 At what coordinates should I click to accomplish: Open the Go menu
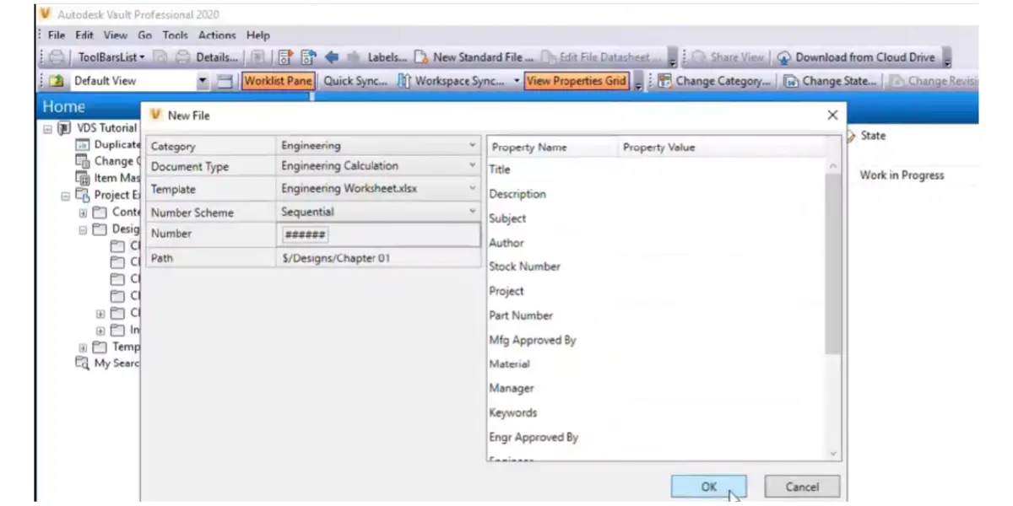point(145,35)
